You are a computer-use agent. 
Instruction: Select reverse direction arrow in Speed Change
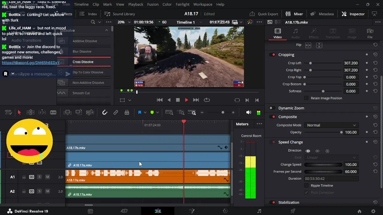coord(317,151)
